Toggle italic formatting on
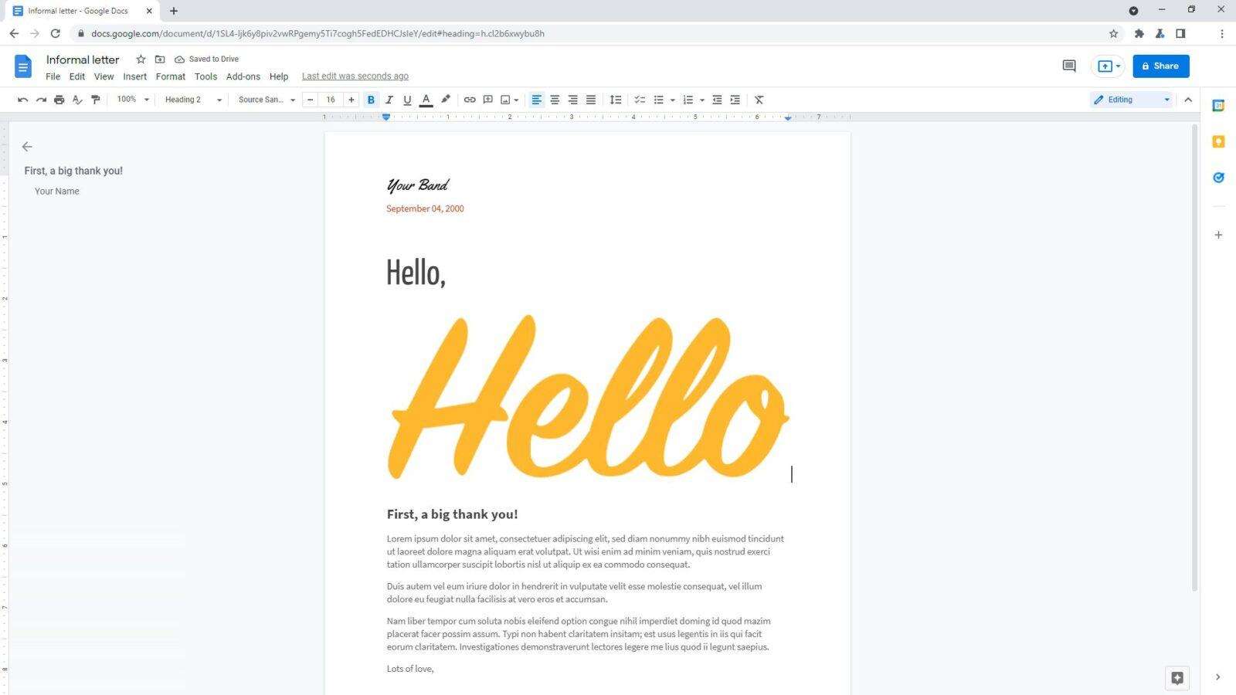 [x=389, y=99]
